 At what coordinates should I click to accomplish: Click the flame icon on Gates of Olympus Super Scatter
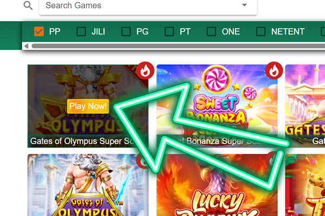[145, 71]
